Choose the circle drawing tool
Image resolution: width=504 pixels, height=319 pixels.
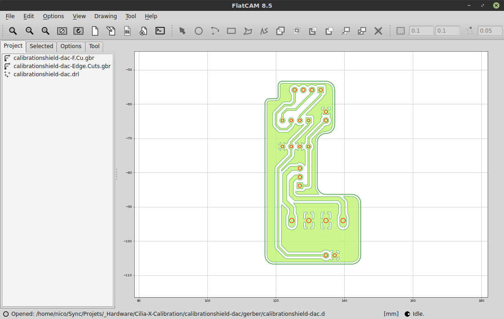click(x=199, y=31)
